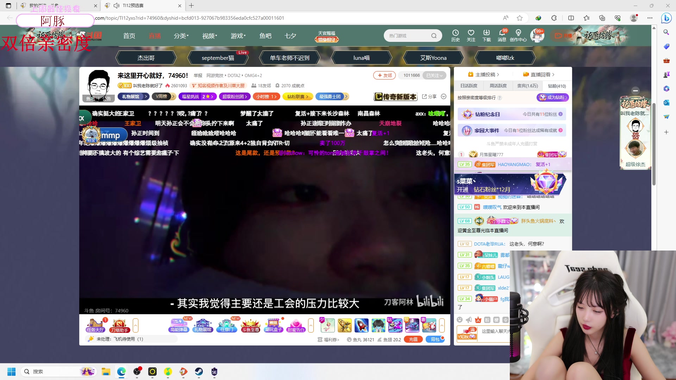The image size is (676, 380).
Task: Open the 分类 navigation dropdown
Action: pos(181,36)
